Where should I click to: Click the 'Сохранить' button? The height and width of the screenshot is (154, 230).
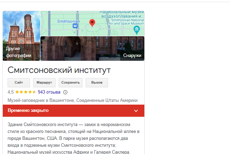click(70, 83)
